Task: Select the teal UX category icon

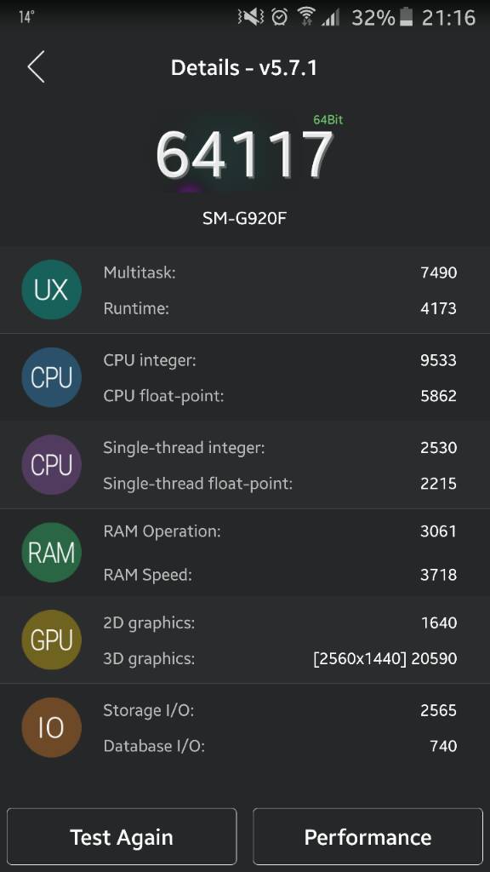Action: click(51, 290)
